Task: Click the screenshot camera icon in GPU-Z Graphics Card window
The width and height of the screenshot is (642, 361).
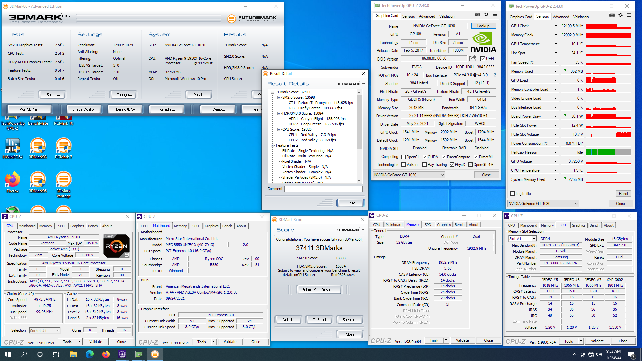Action: (x=478, y=15)
